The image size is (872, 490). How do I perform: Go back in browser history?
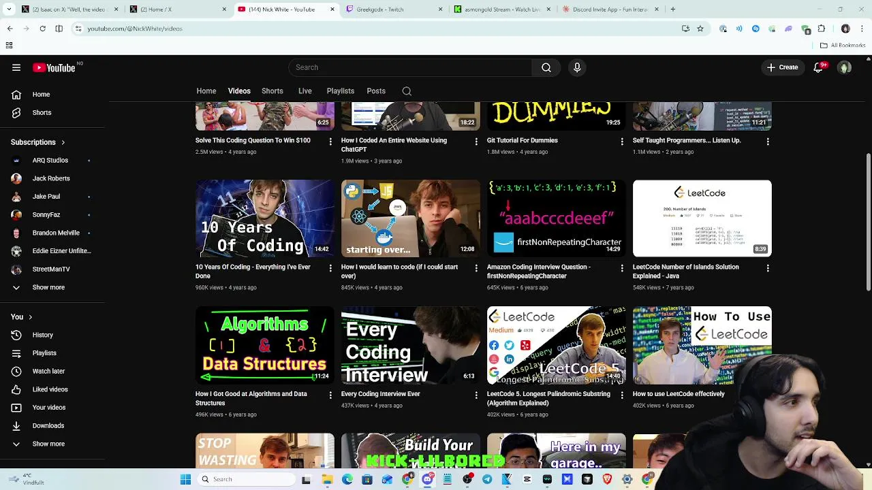(x=10, y=29)
